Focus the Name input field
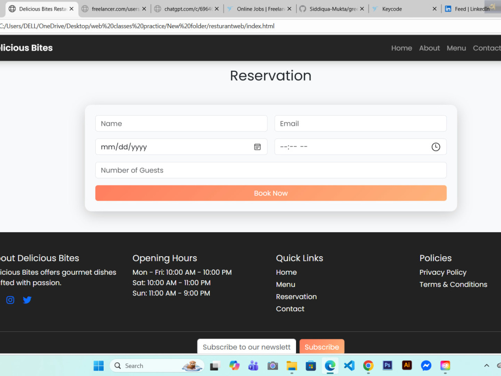 [x=181, y=123]
